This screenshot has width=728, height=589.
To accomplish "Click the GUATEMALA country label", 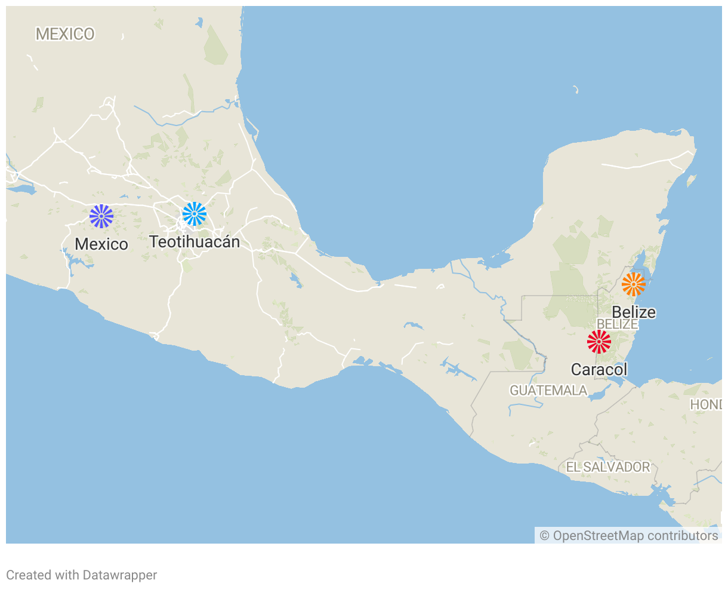I will click(x=548, y=391).
